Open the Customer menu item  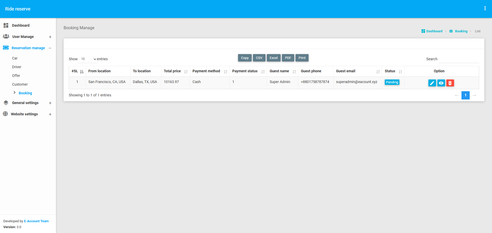pos(20,84)
